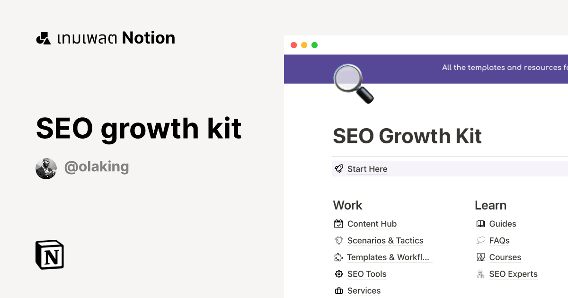The width and height of the screenshot is (568, 298).
Task: Click the Content Hub calendar icon
Action: [338, 223]
